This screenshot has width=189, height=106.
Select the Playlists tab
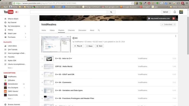[x=61, y=30]
